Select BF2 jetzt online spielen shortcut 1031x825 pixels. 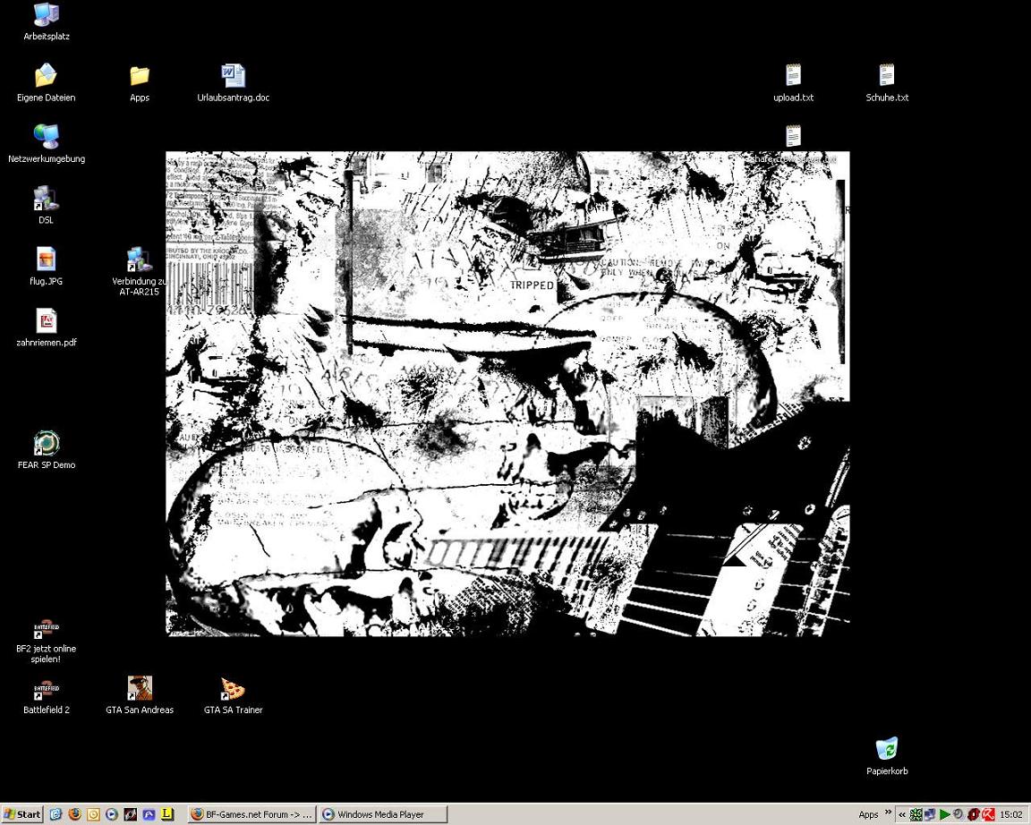tap(46, 641)
